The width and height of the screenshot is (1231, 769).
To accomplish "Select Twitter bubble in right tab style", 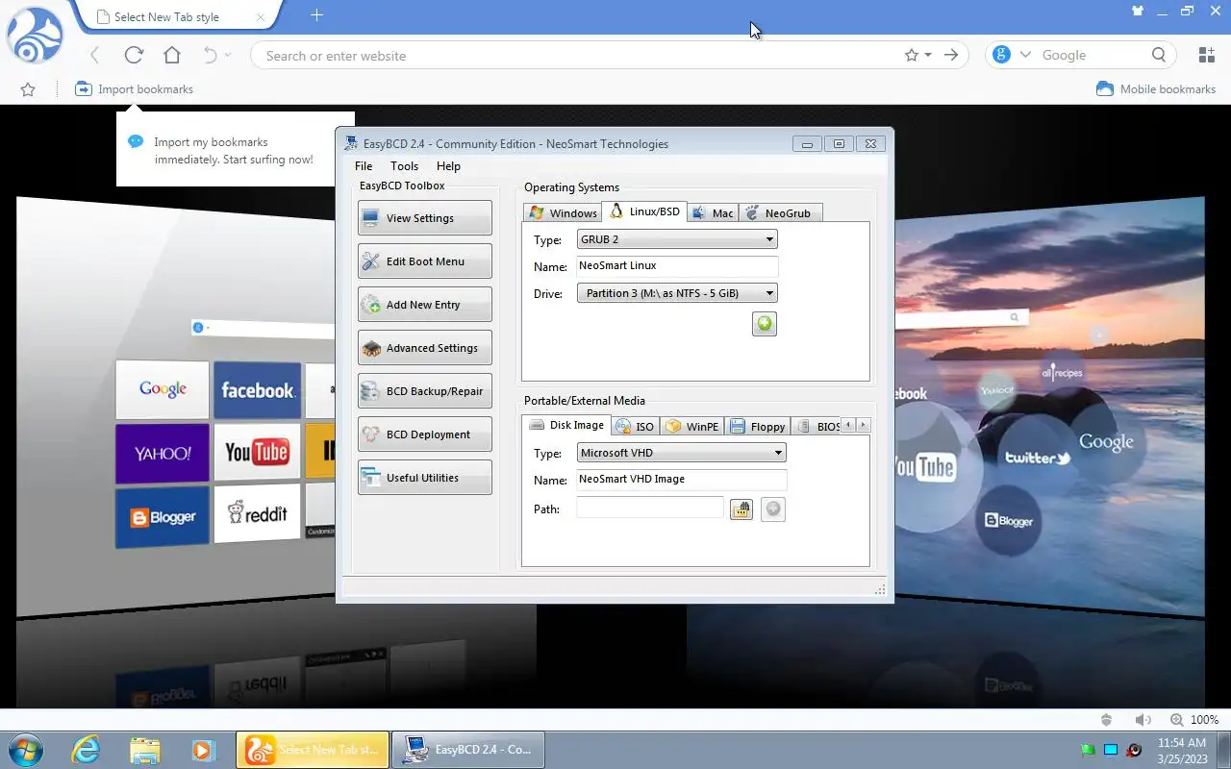I will (1037, 458).
